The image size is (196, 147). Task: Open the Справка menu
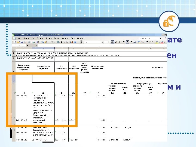[81, 38]
